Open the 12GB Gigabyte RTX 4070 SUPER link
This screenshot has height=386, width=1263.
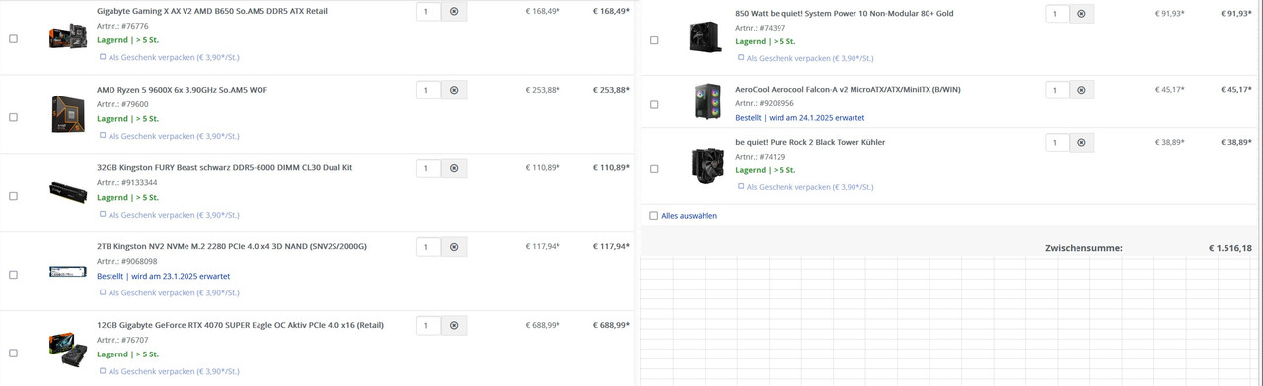coord(240,325)
